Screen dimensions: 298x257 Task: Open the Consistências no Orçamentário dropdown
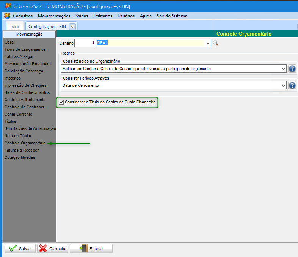point(283,69)
